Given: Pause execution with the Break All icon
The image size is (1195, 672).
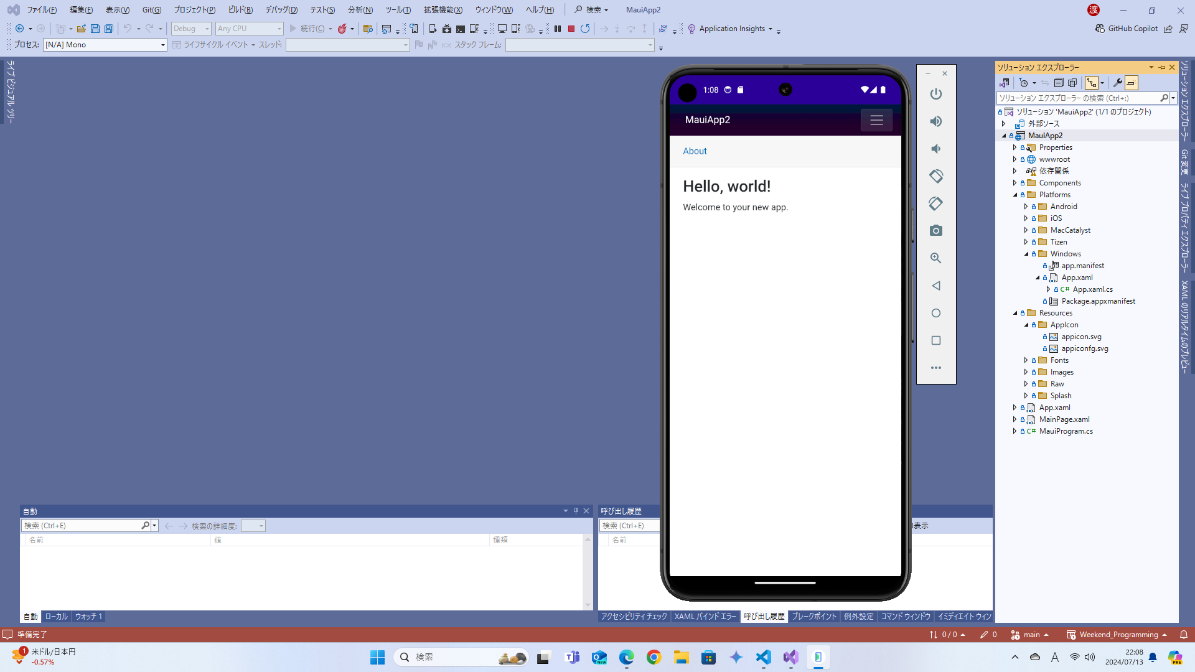Looking at the screenshot, I should (558, 29).
